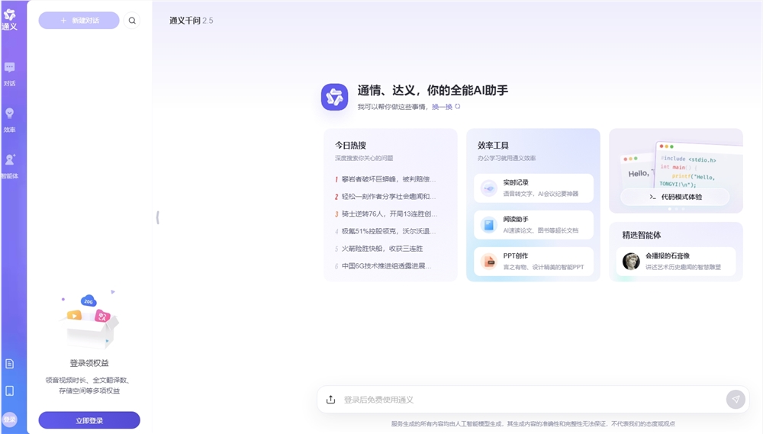The image size is (763, 434).
Task: Open the 对话 chat section
Action: 9,73
